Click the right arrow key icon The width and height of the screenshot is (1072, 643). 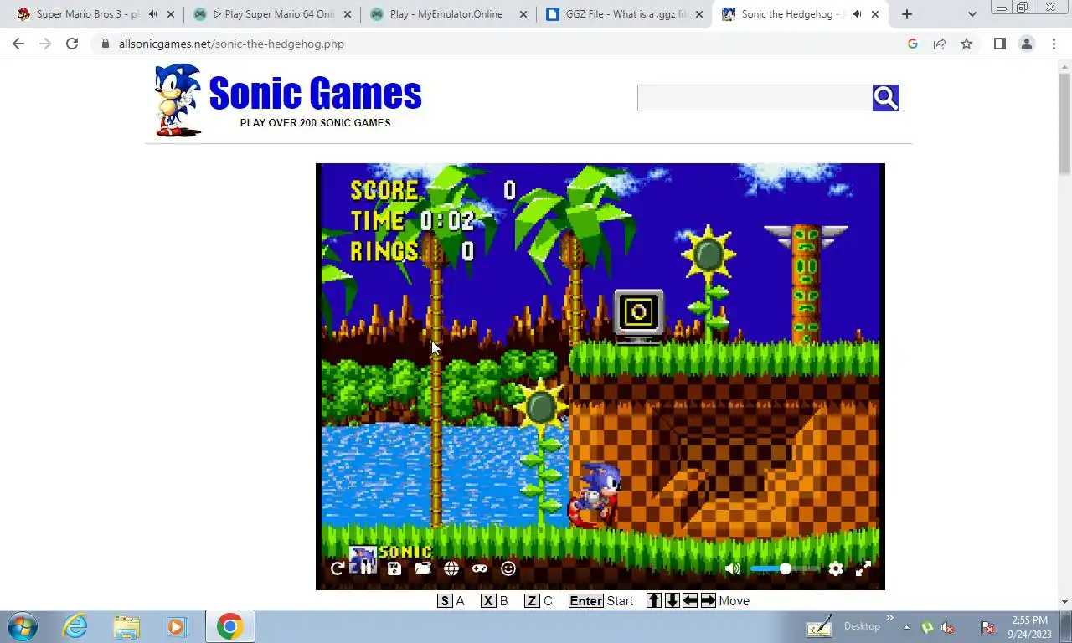coord(709,600)
